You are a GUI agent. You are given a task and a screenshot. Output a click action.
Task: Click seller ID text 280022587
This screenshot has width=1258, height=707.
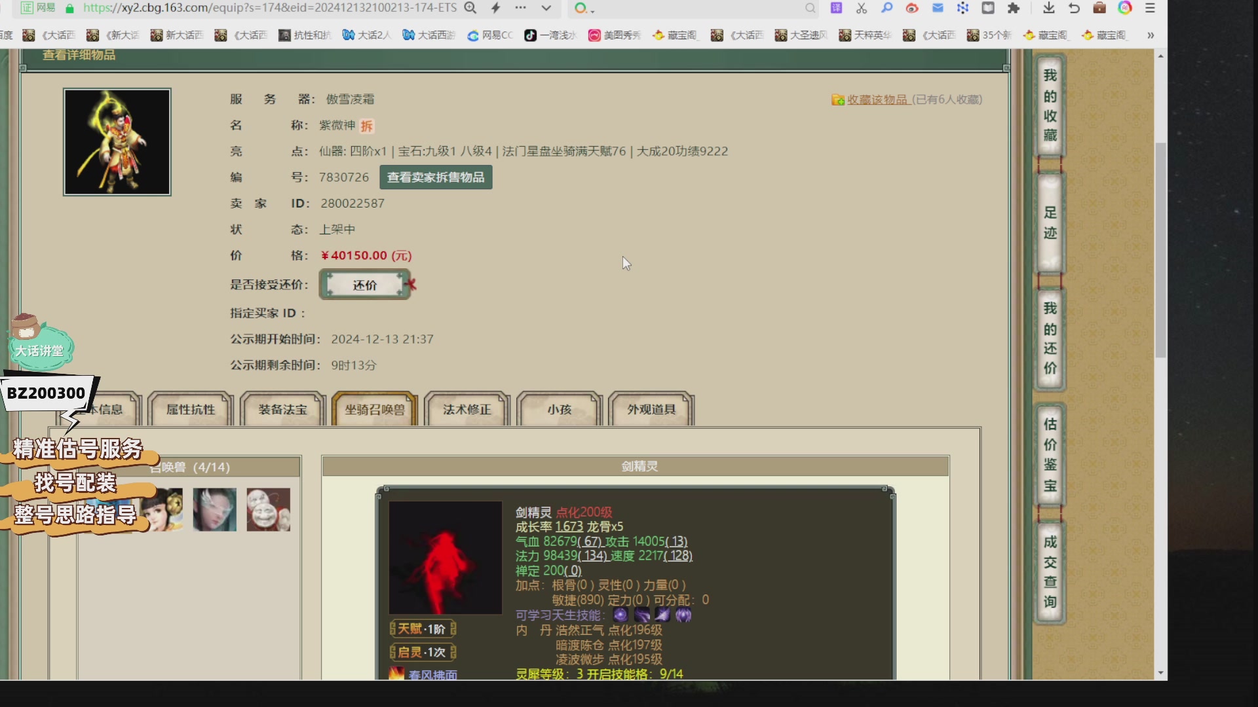pos(353,204)
